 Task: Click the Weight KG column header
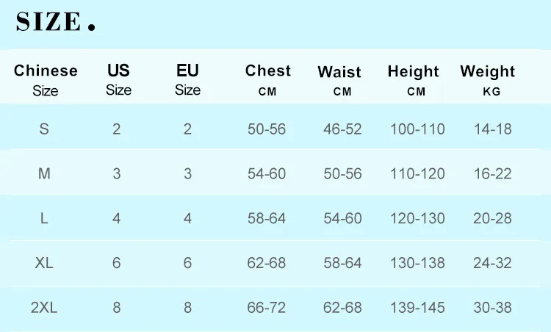[488, 80]
